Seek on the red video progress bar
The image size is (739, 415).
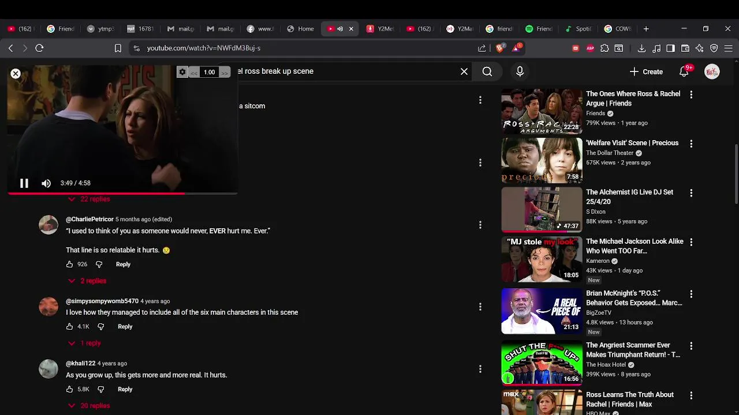(x=122, y=194)
